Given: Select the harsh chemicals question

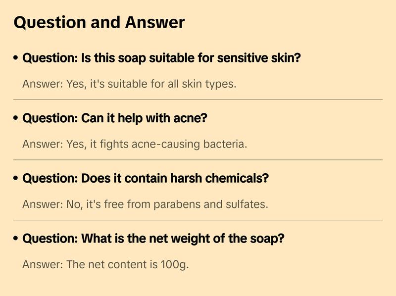Looking at the screenshot, I should coord(146,178).
